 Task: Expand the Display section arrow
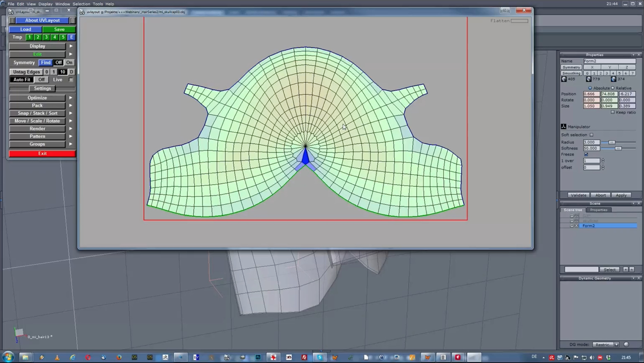coord(71,46)
